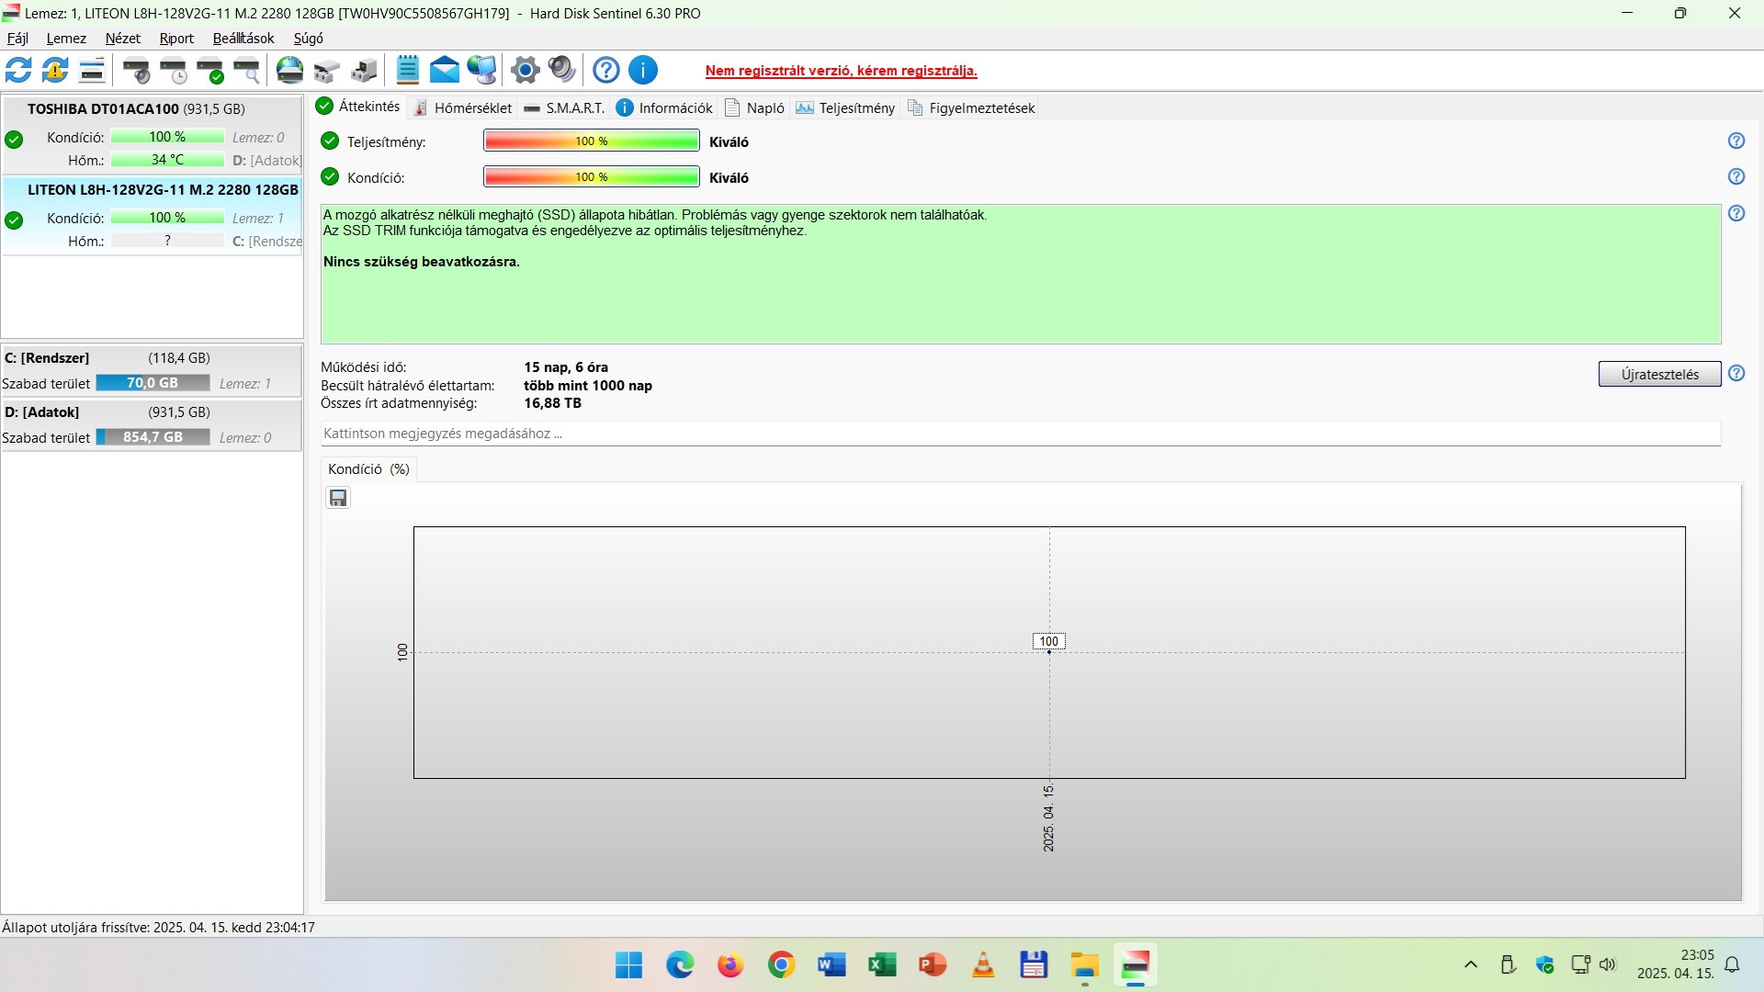Viewport: 1764px width, 992px height.
Task: Click the refresh status toolbar icon
Action: coord(18,70)
